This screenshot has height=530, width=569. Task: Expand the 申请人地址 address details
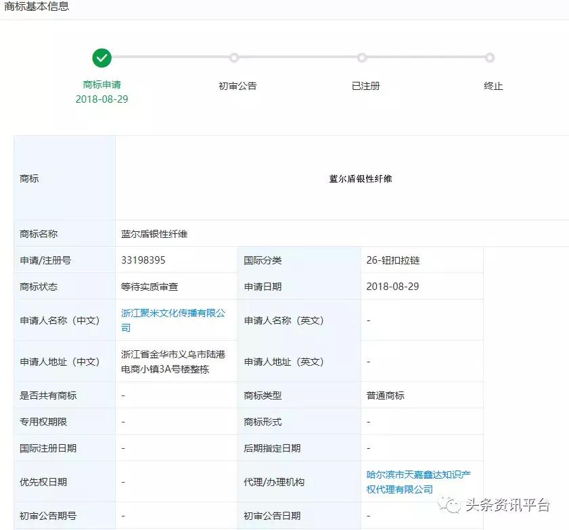(176, 360)
